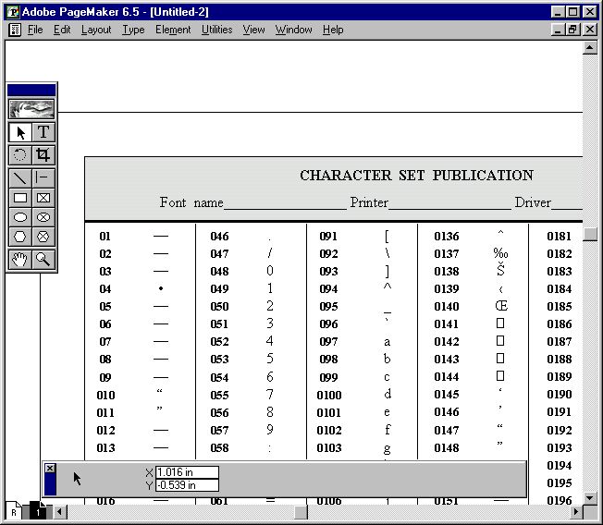Click the ‰ character beside 0137
The image size is (603, 525).
coord(500,253)
